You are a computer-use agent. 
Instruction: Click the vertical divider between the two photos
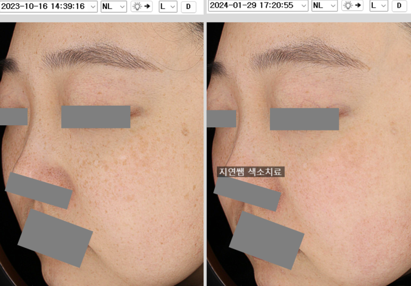coord(205,154)
